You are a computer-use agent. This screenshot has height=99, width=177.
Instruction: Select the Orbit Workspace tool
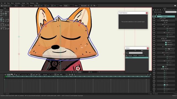tap(8, 29)
